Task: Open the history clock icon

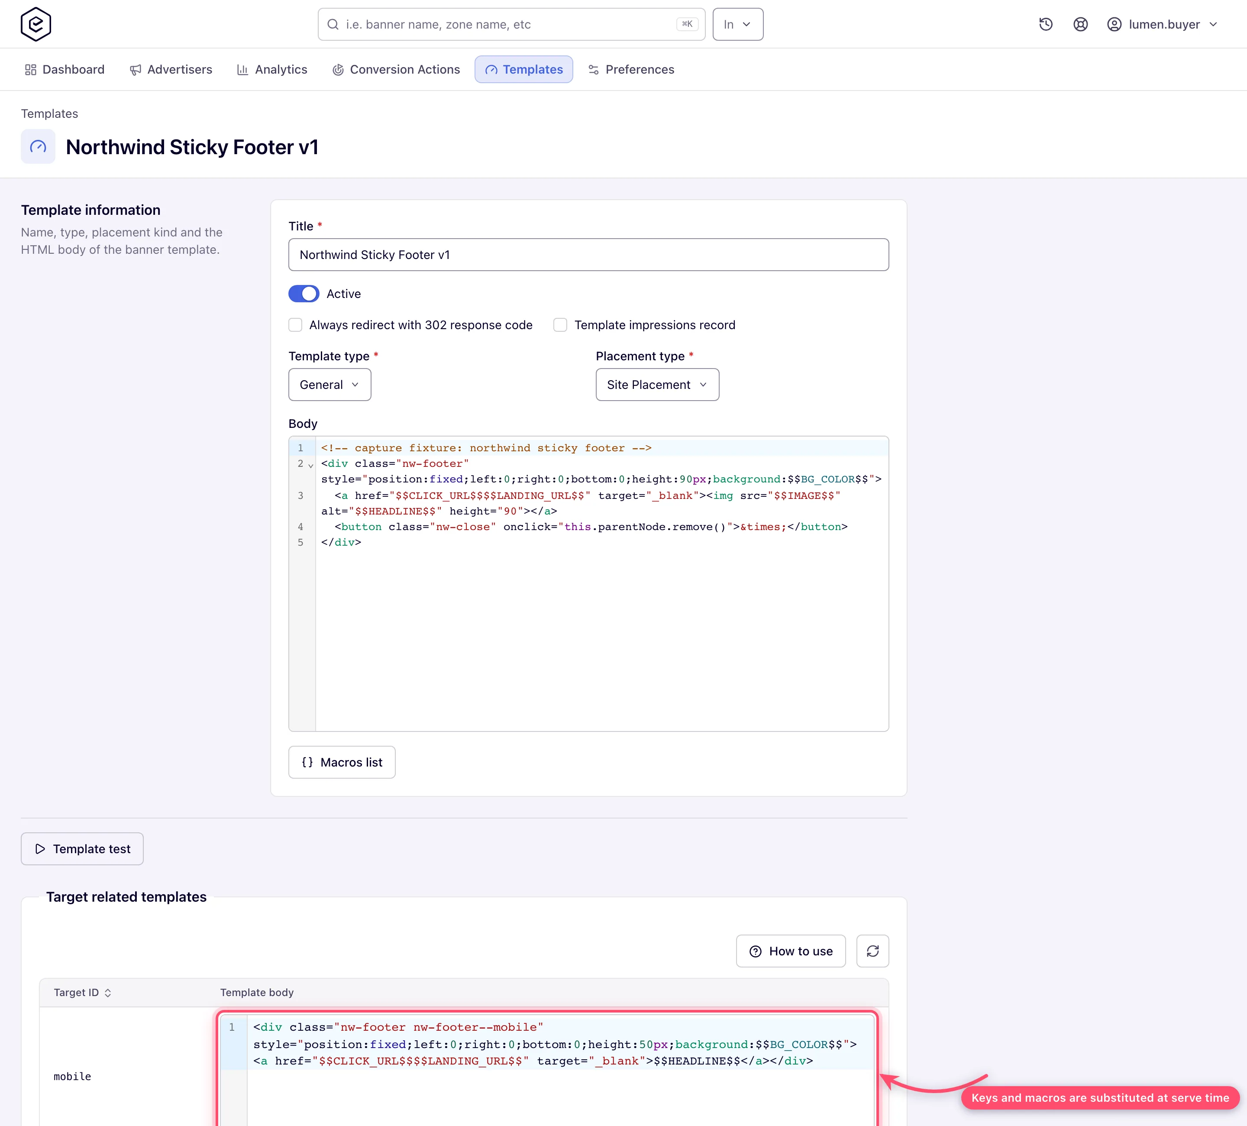Action: click(x=1045, y=24)
